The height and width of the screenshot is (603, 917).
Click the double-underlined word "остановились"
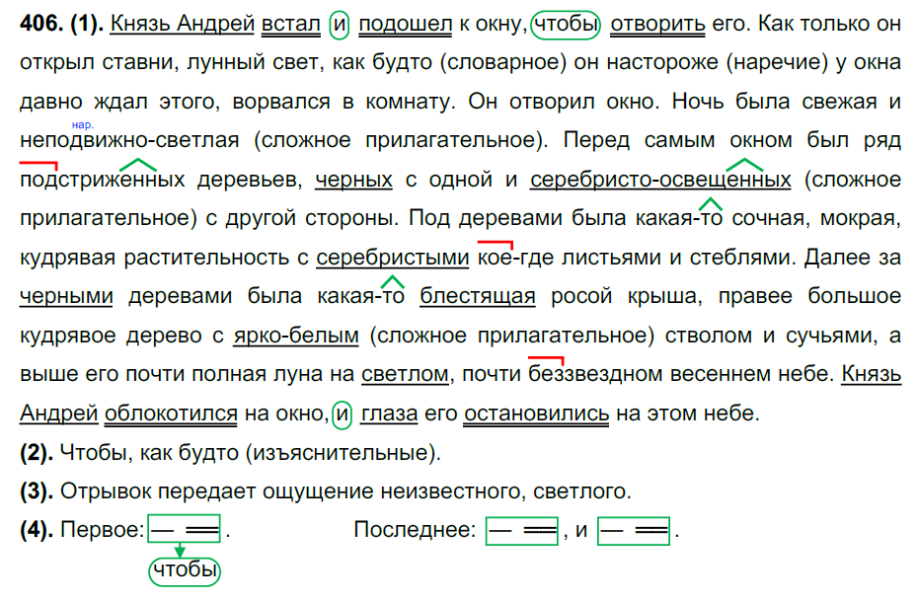coord(536,414)
